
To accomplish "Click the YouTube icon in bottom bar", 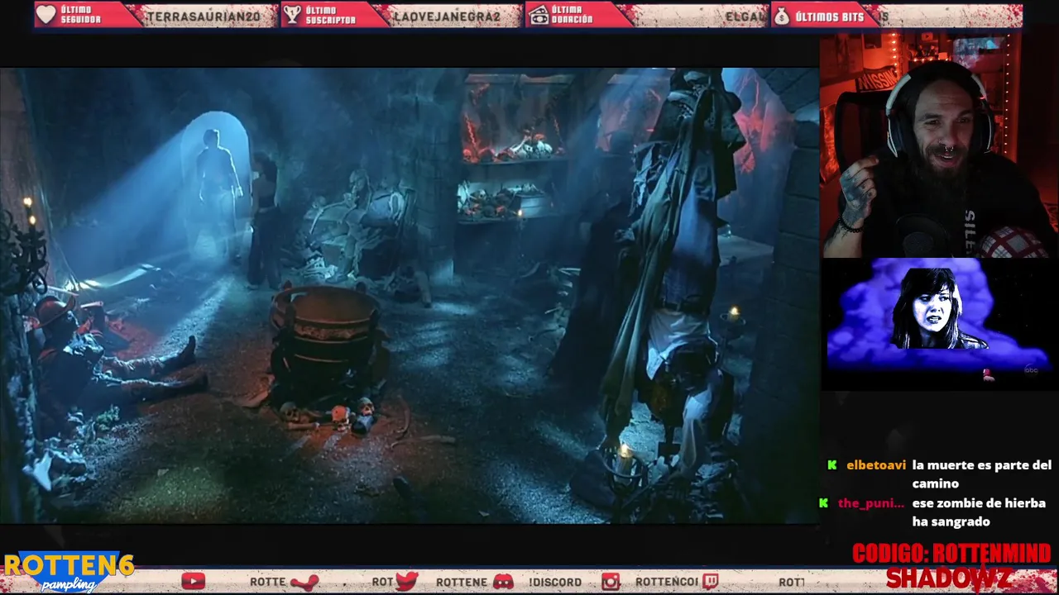I will pyautogui.click(x=193, y=582).
